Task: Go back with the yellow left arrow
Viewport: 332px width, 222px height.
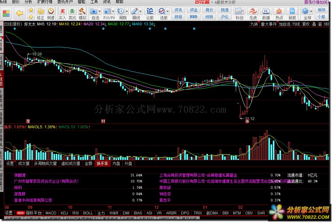Action: (20, 13)
